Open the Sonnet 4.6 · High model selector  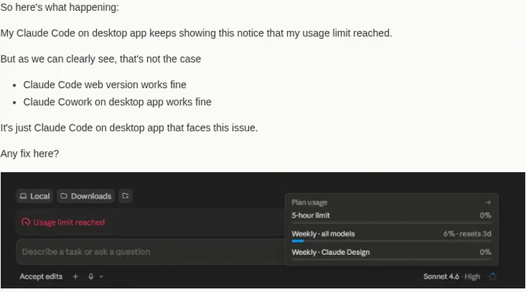[452, 277]
